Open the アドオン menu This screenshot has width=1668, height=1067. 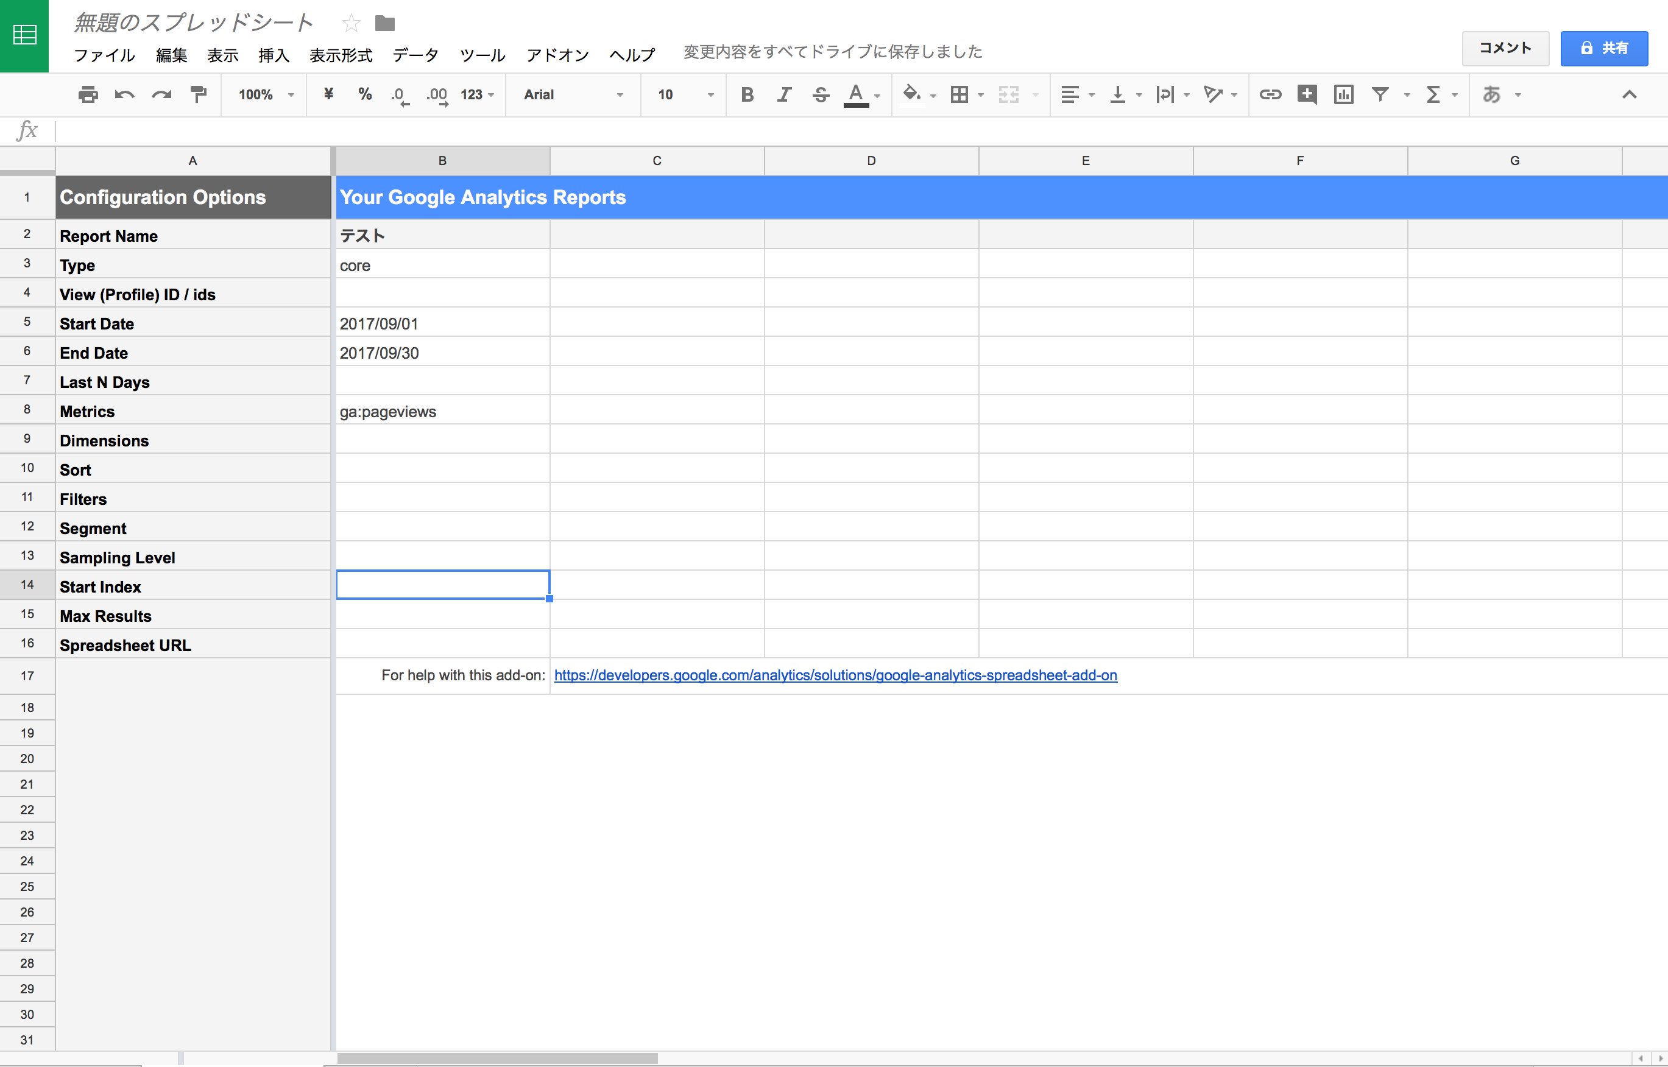(557, 55)
